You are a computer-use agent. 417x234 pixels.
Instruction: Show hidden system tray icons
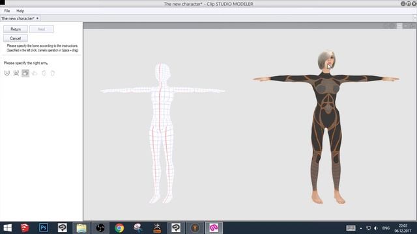click(x=361, y=228)
